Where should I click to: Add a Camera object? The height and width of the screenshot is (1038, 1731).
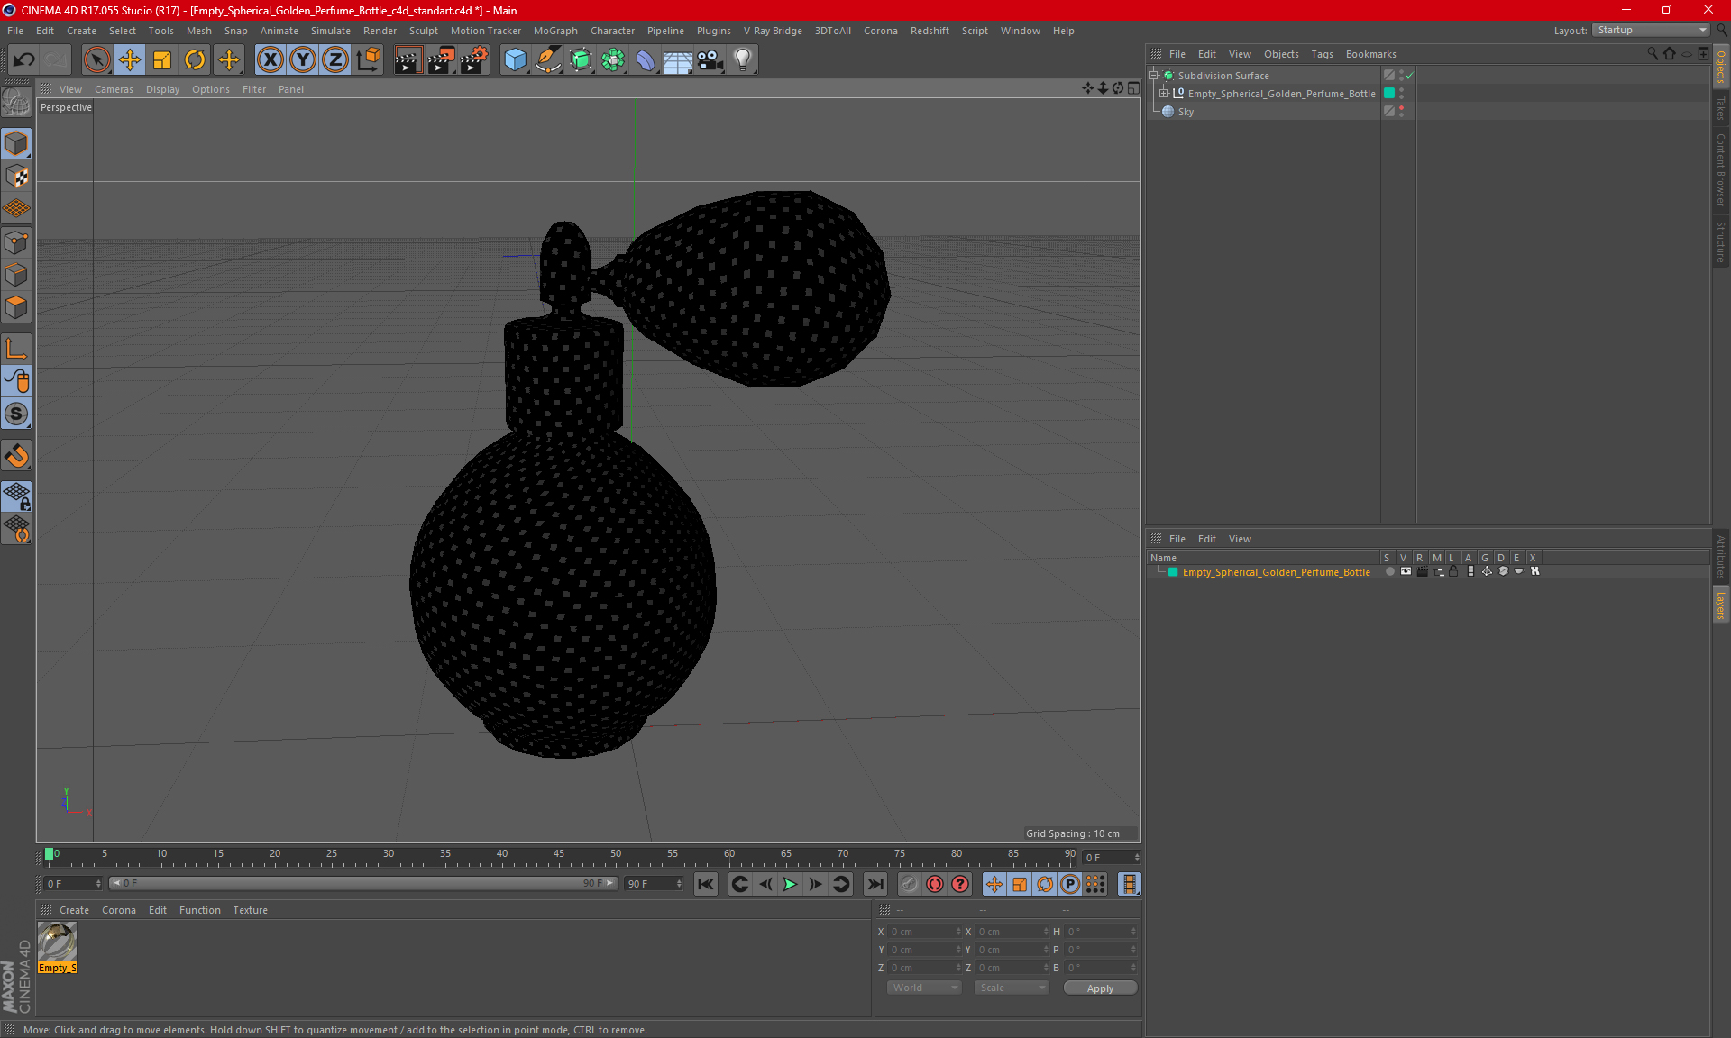click(710, 60)
